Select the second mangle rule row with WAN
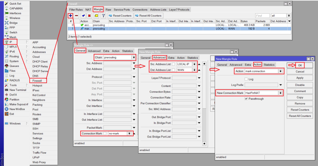 pos(155,29)
